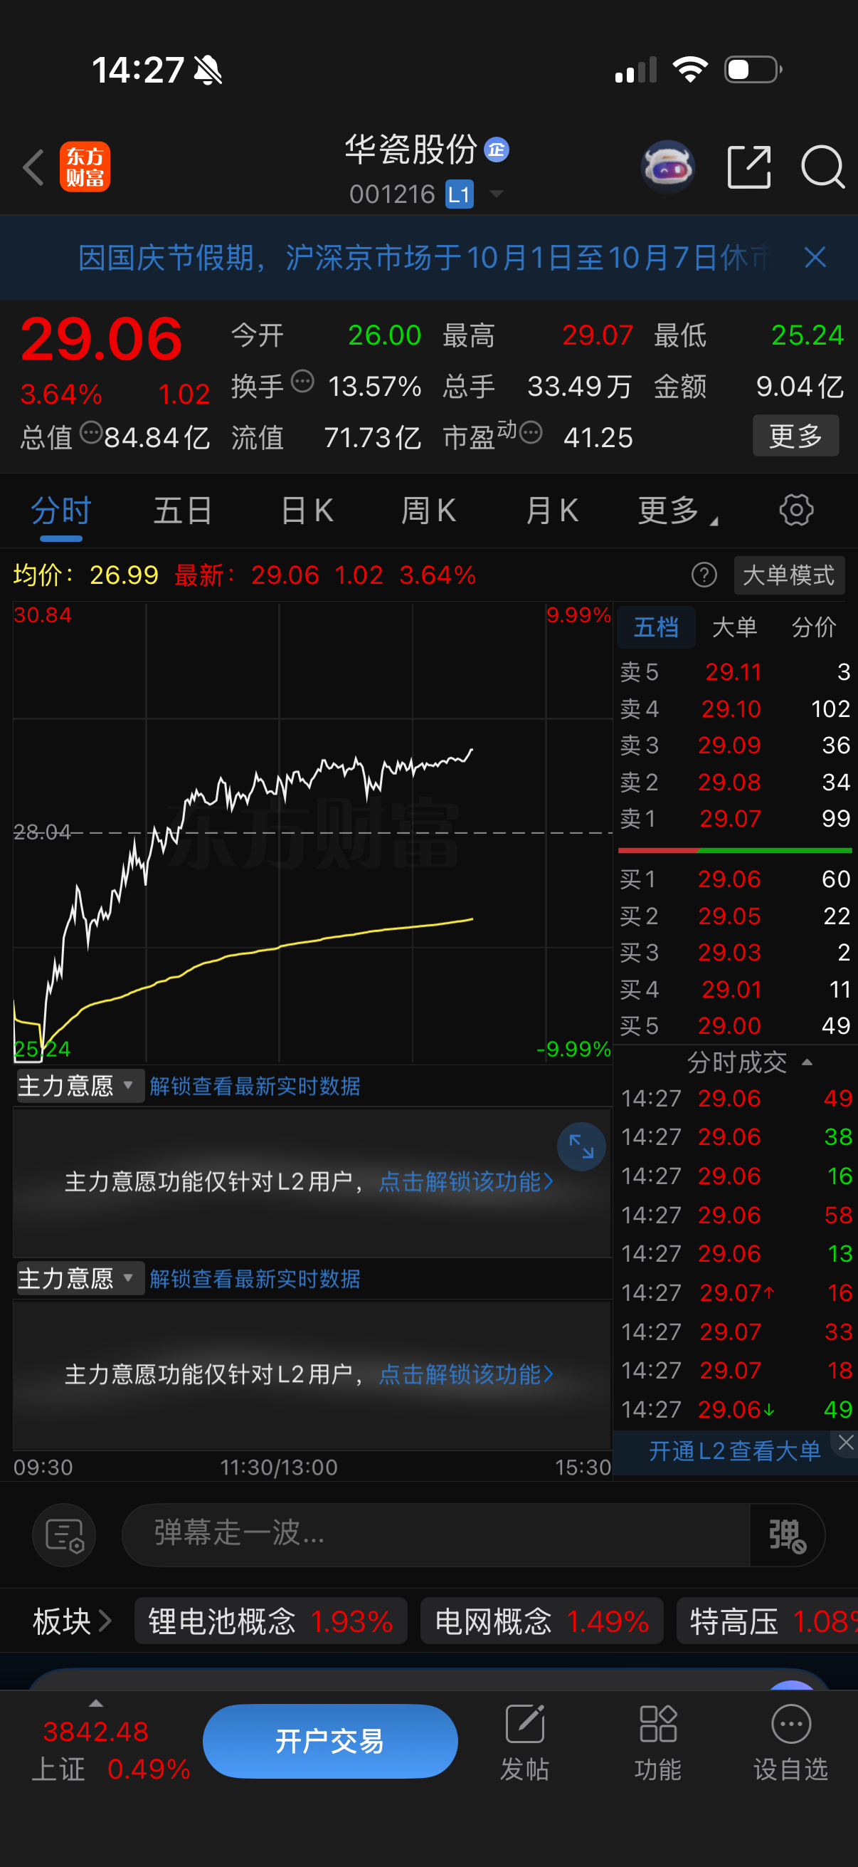Select the 卖1 29.07 order row
The height and width of the screenshot is (1867, 858).
click(x=735, y=819)
